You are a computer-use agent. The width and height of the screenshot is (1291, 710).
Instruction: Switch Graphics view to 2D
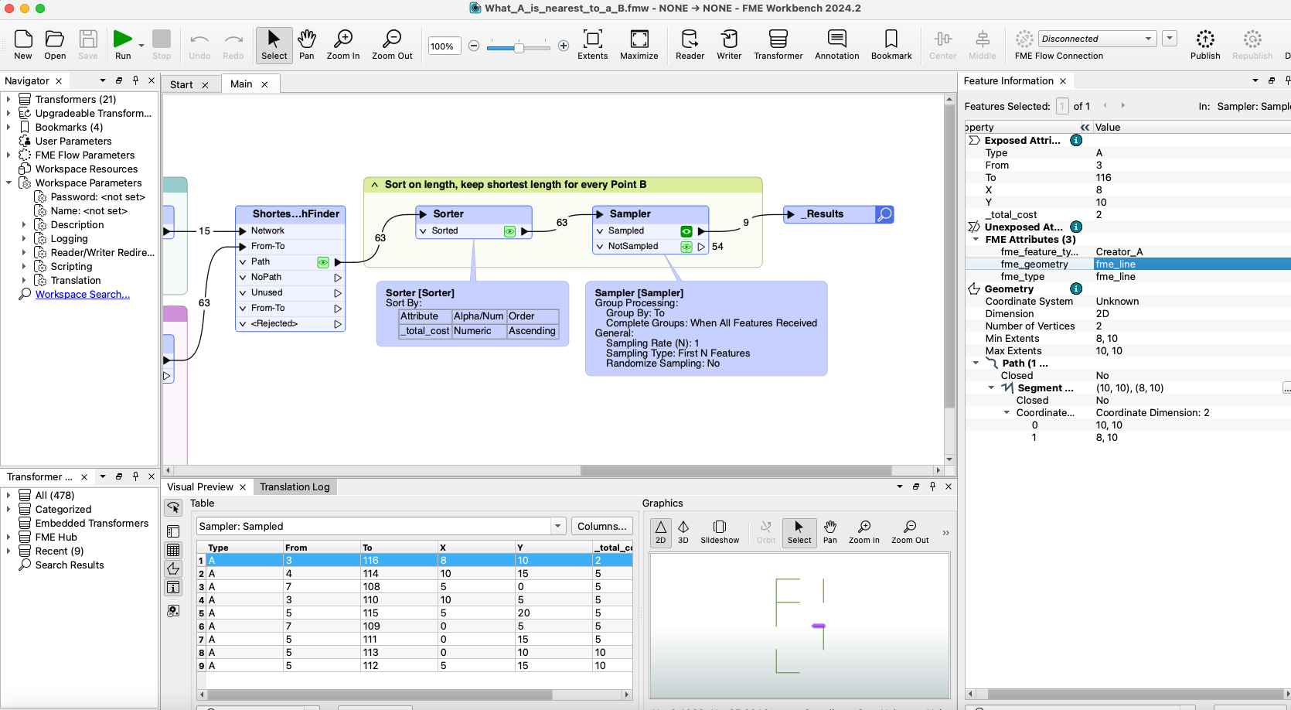(660, 532)
